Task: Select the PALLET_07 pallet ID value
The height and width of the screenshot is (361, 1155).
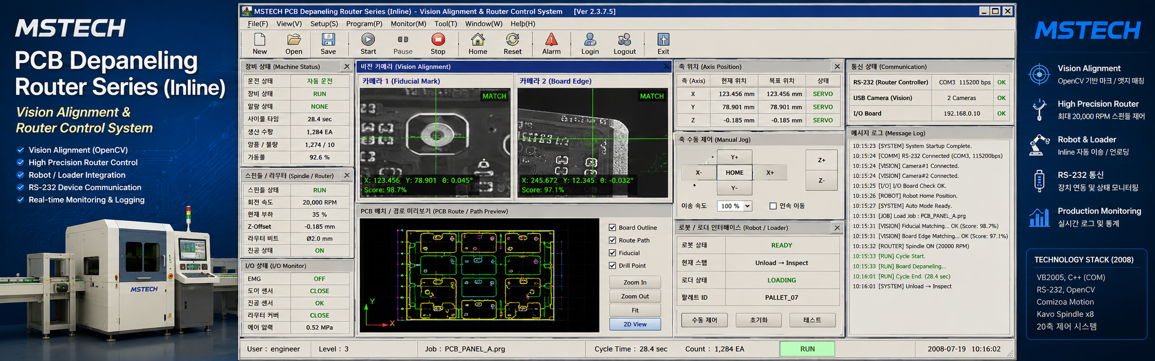Action: 782,297
